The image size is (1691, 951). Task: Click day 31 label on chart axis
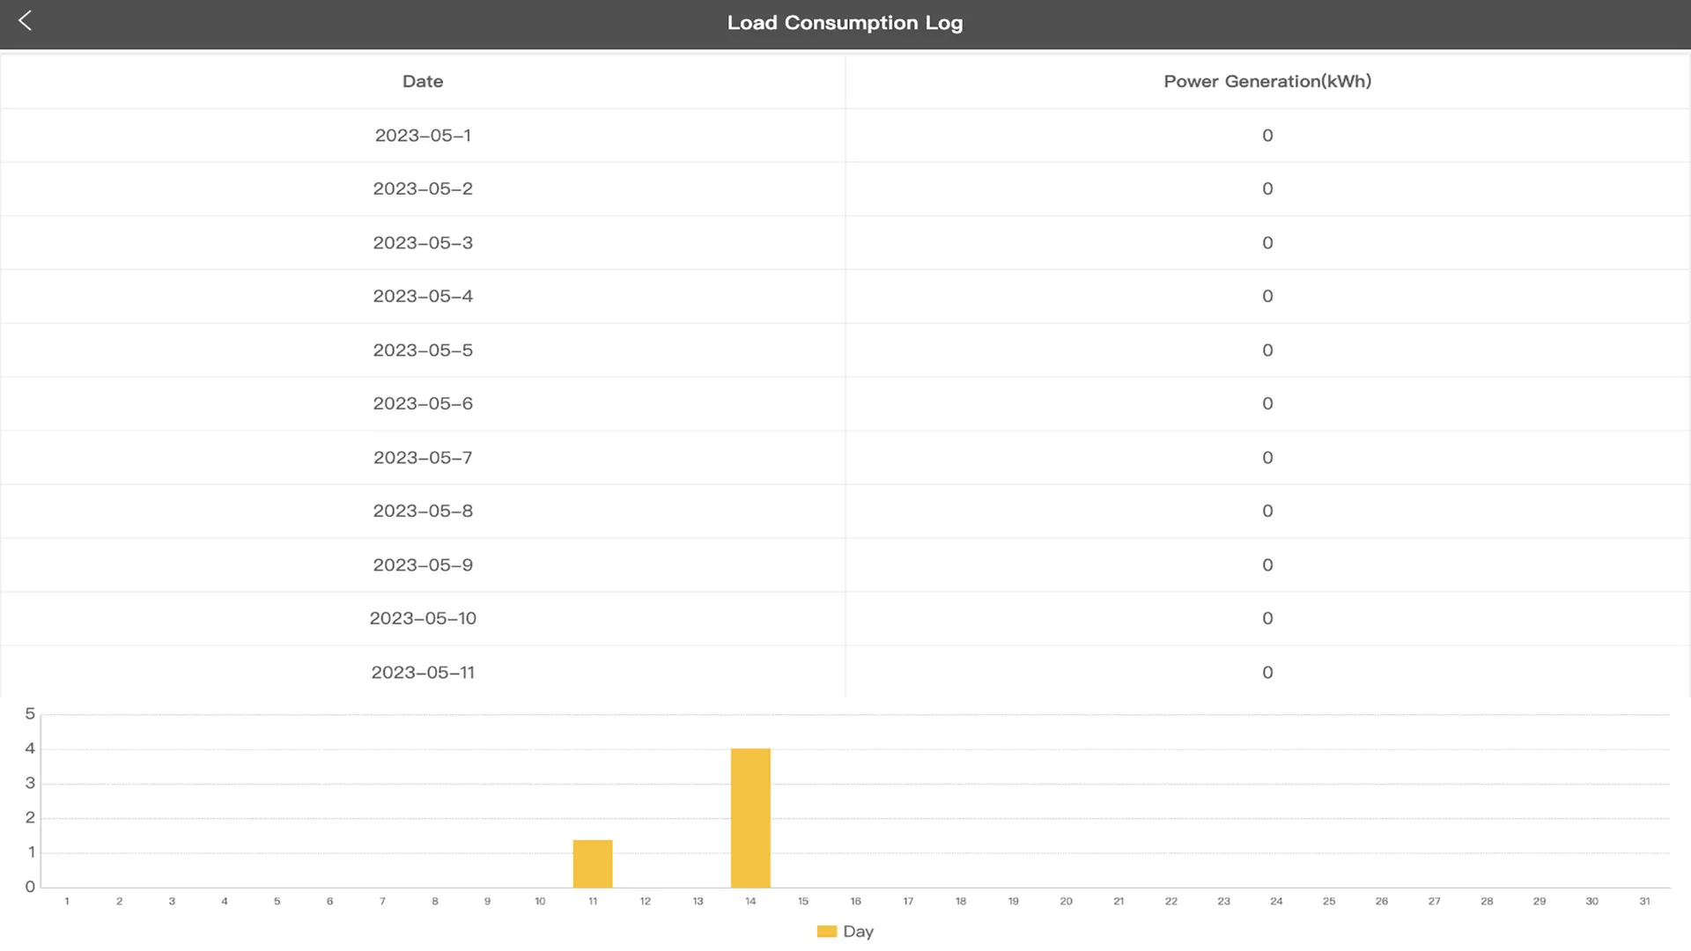click(x=1644, y=902)
